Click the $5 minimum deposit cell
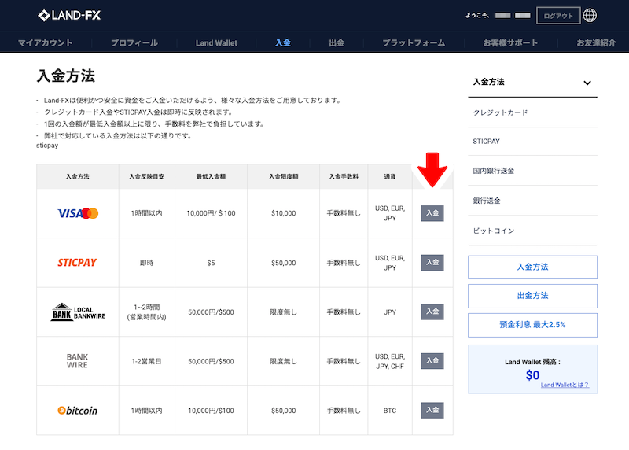Viewport: 629px width, 450px height. 211,263
